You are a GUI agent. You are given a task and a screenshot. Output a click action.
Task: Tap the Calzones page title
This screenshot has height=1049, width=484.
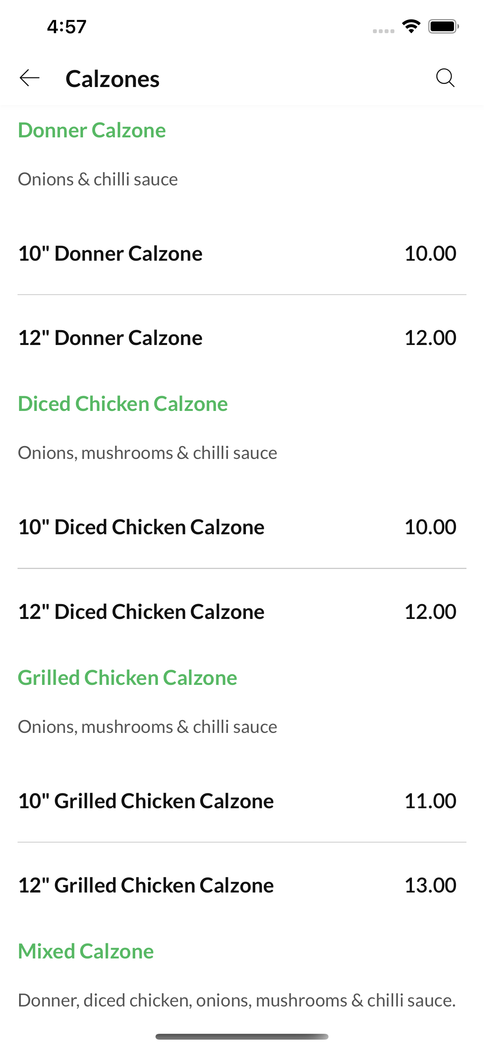[x=113, y=78]
